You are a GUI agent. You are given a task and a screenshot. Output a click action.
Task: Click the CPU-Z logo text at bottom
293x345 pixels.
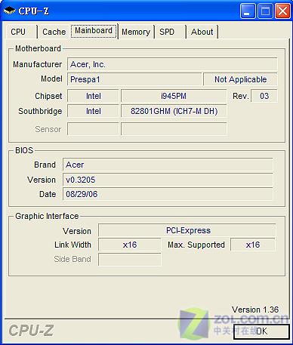click(31, 331)
